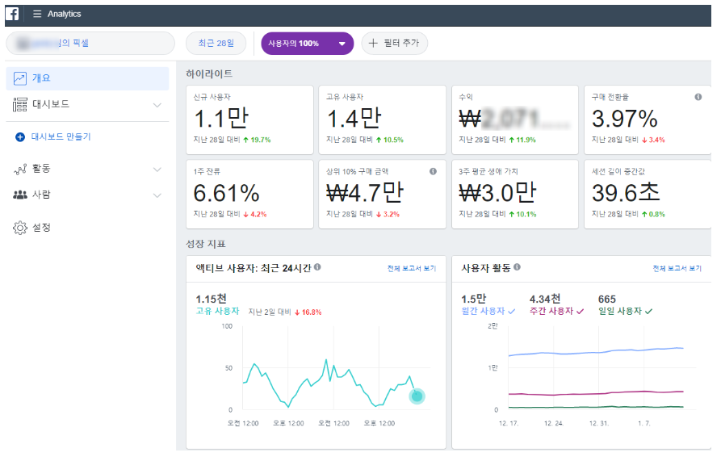Open the hamburger menu next to Analytics
The width and height of the screenshot is (721, 461).
tap(37, 14)
